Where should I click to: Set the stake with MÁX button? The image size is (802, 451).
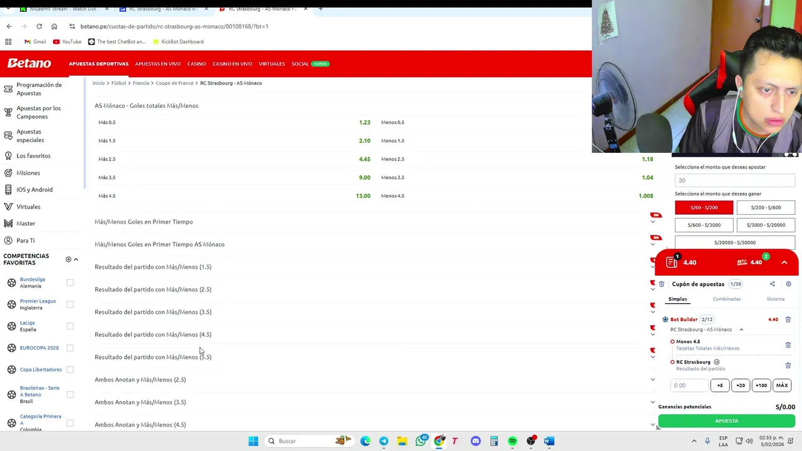(x=782, y=385)
